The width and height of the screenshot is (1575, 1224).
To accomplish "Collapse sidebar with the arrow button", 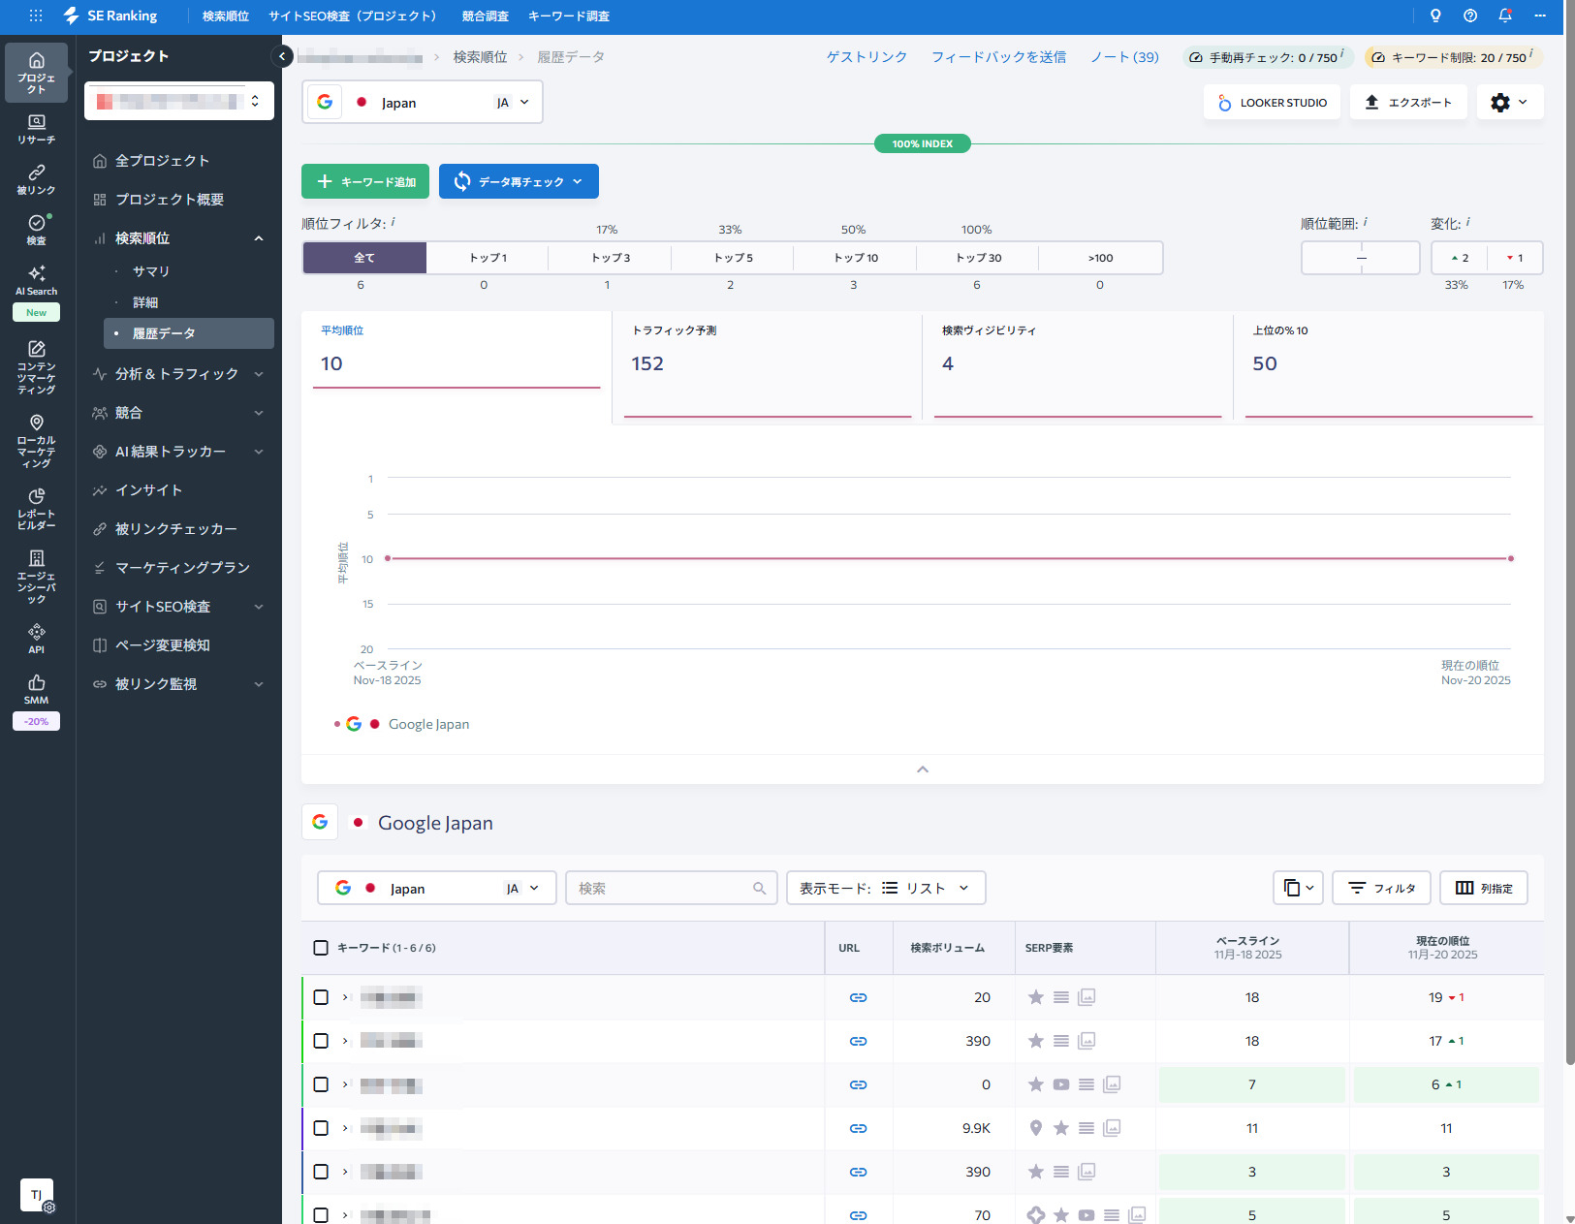I will click(x=282, y=56).
